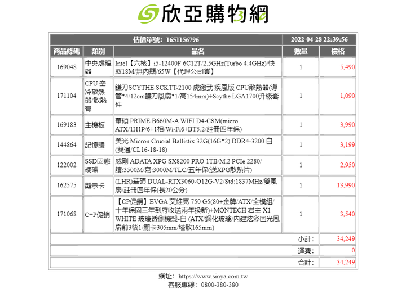Viewport: 406px width, 289px height.
Task: Click the C+P促銷 category cell
Action: click(x=98, y=214)
